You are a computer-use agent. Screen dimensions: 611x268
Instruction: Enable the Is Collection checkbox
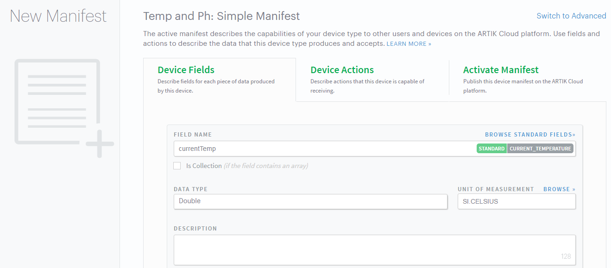pyautogui.click(x=177, y=166)
